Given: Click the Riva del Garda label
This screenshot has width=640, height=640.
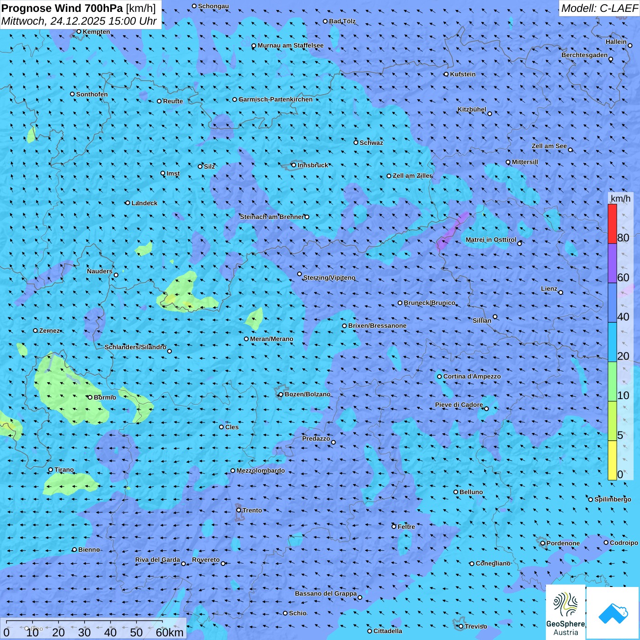Looking at the screenshot, I should click(158, 560).
